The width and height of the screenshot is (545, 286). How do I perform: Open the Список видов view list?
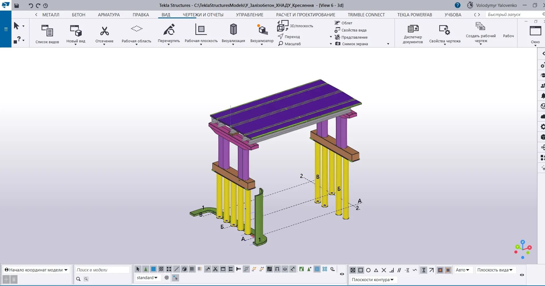[47, 34]
